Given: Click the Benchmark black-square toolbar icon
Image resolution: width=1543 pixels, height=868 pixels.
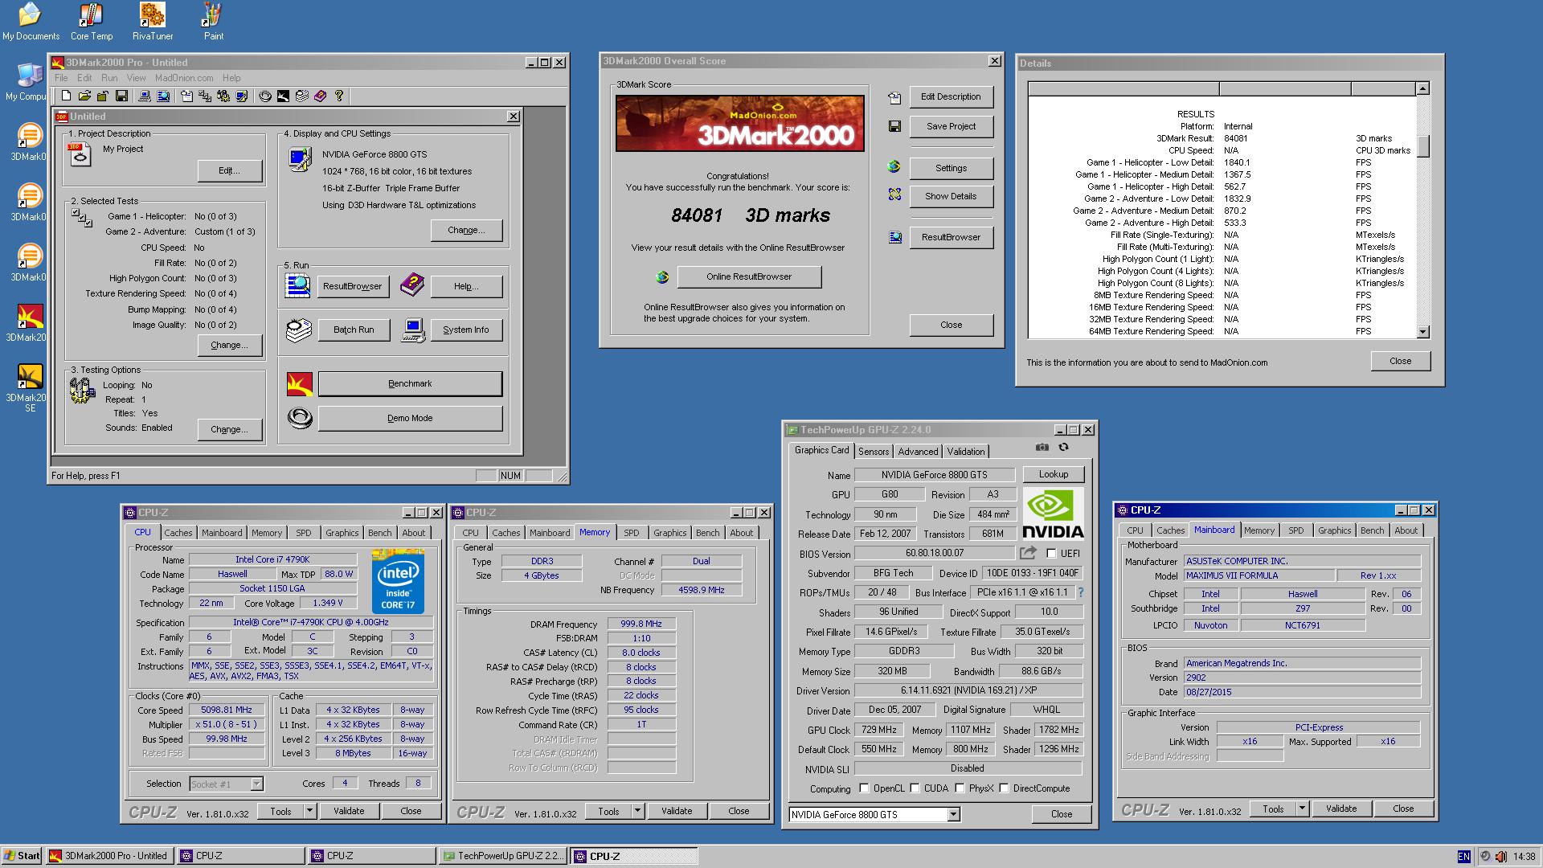Looking at the screenshot, I should click(x=284, y=96).
